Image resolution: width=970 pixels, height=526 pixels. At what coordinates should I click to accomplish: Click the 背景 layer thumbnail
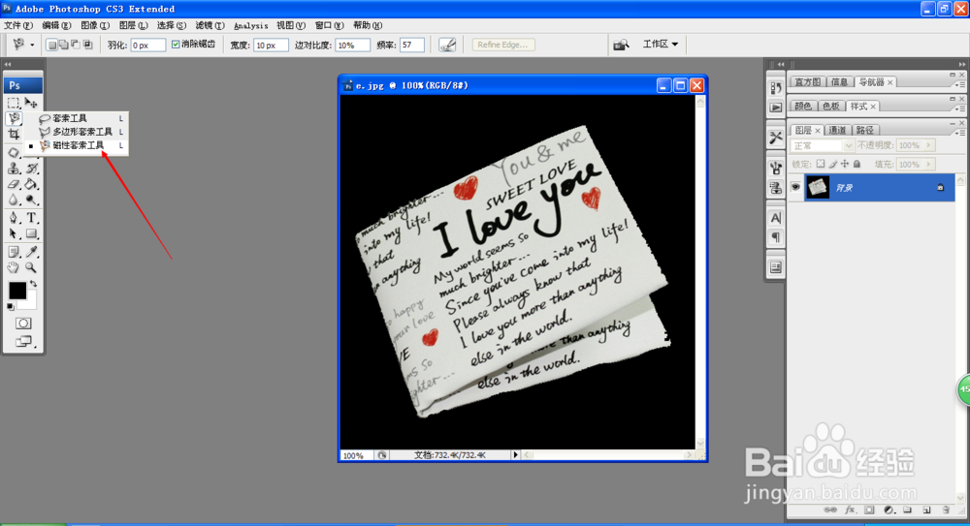pyautogui.click(x=818, y=187)
